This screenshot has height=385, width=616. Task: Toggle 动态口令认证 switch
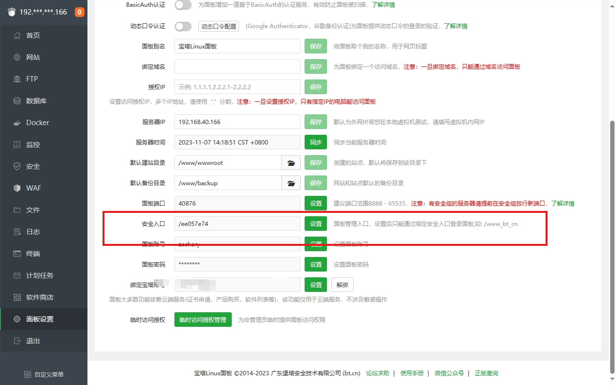[x=183, y=26]
